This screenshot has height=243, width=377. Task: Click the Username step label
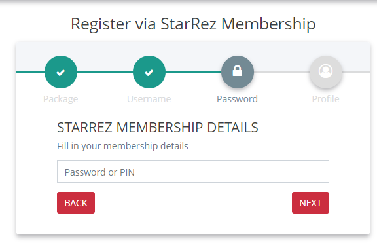tap(149, 99)
